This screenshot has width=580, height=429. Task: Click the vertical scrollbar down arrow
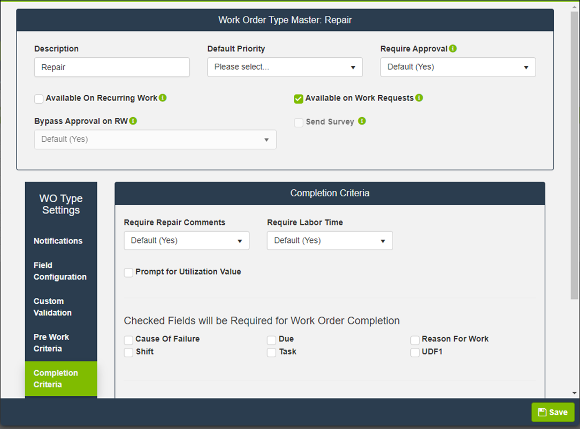pyautogui.click(x=575, y=393)
